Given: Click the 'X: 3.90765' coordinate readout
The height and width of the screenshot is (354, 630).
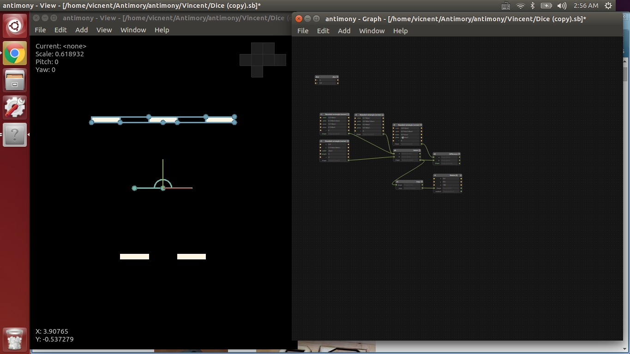Looking at the screenshot, I should 52,331.
